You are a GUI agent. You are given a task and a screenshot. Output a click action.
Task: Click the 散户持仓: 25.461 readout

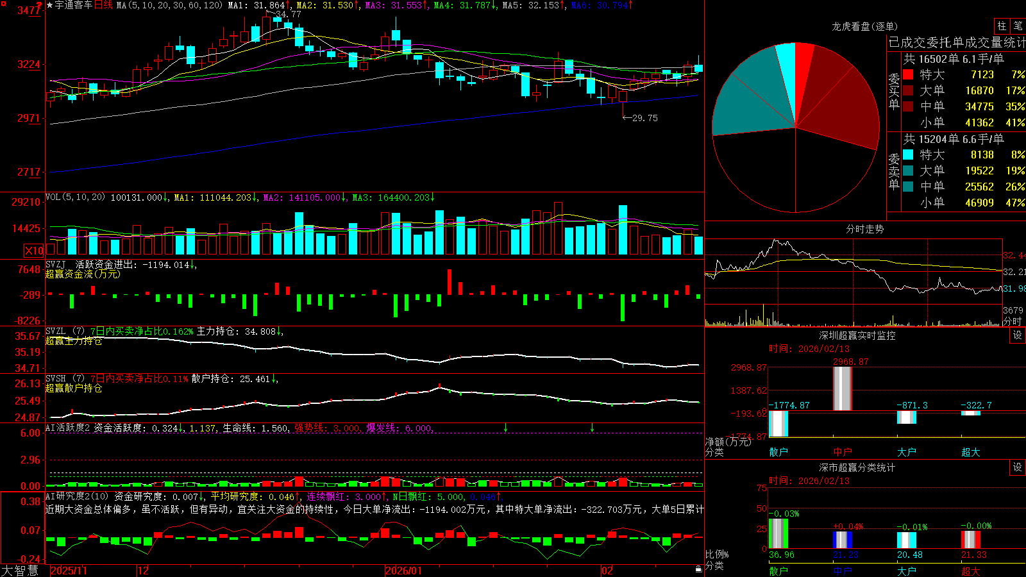[x=231, y=379]
